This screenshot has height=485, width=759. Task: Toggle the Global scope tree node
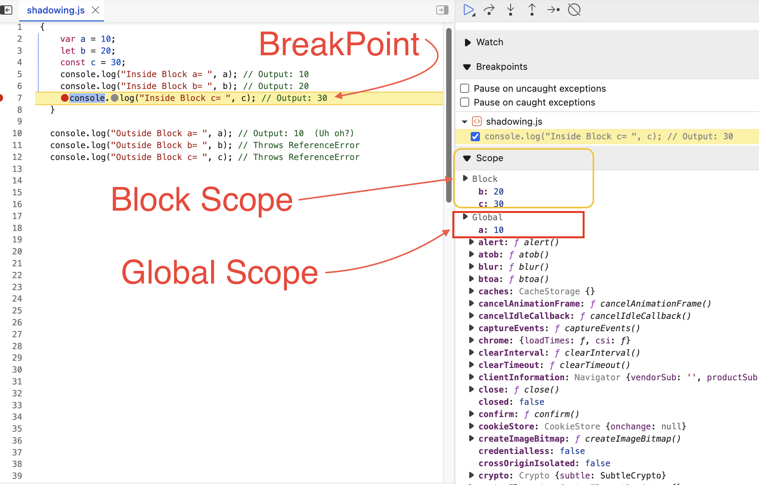[x=465, y=216]
